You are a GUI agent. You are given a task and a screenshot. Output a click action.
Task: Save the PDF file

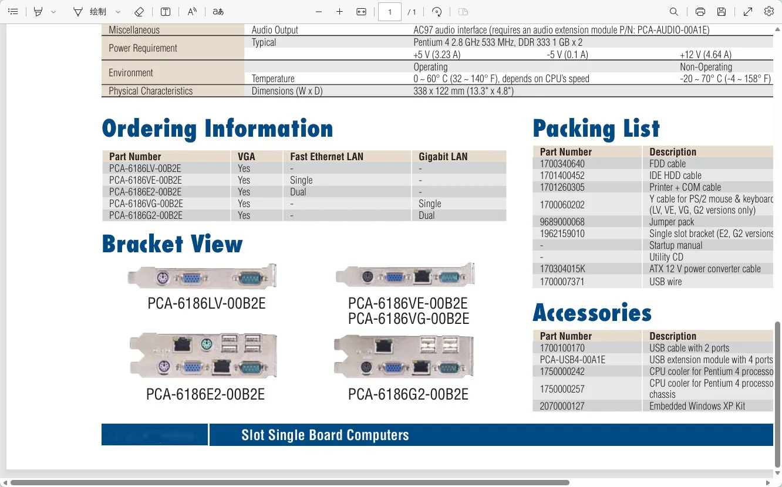tap(722, 12)
